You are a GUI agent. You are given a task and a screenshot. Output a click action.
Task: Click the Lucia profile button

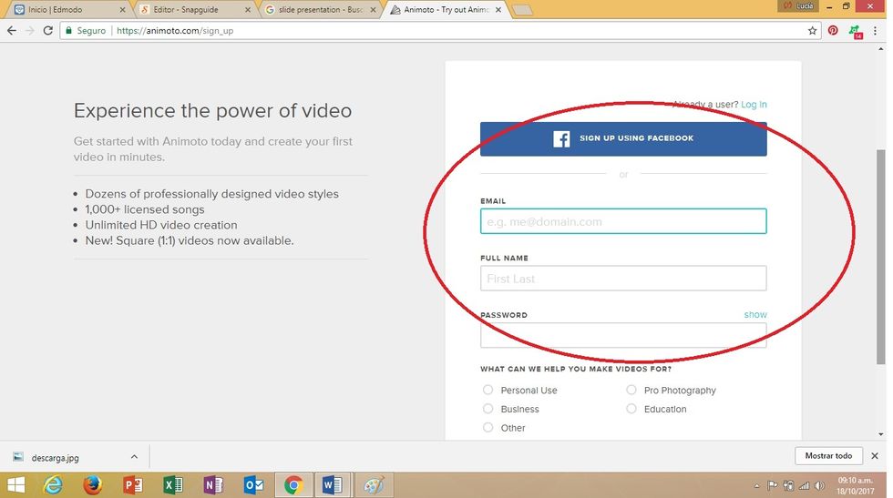tap(798, 5)
